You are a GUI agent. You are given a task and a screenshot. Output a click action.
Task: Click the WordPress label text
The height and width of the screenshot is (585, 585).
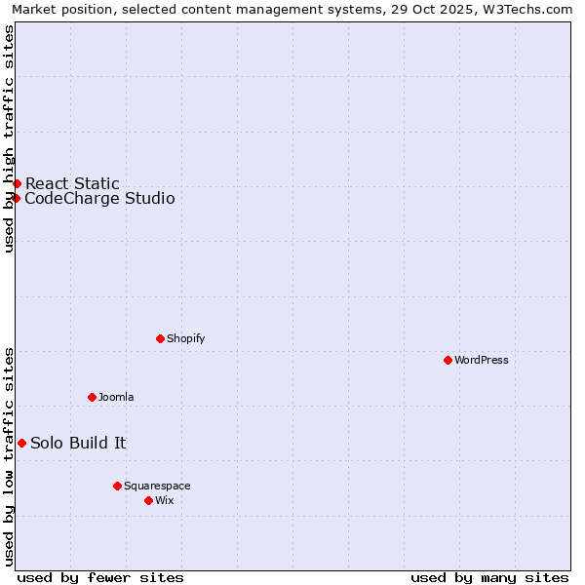click(481, 360)
